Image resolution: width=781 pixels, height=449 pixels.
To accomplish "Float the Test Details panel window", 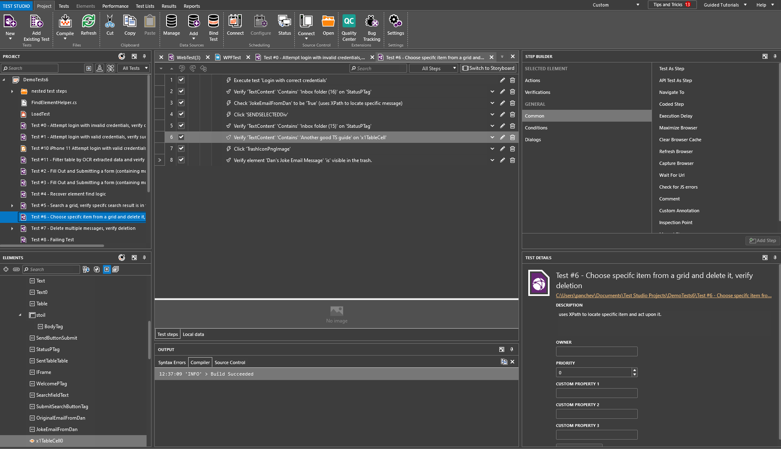I will click(765, 258).
